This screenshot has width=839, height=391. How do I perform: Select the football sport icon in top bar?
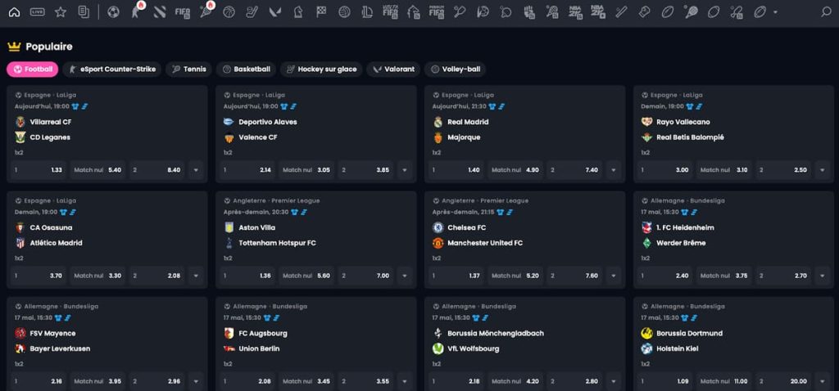point(113,11)
